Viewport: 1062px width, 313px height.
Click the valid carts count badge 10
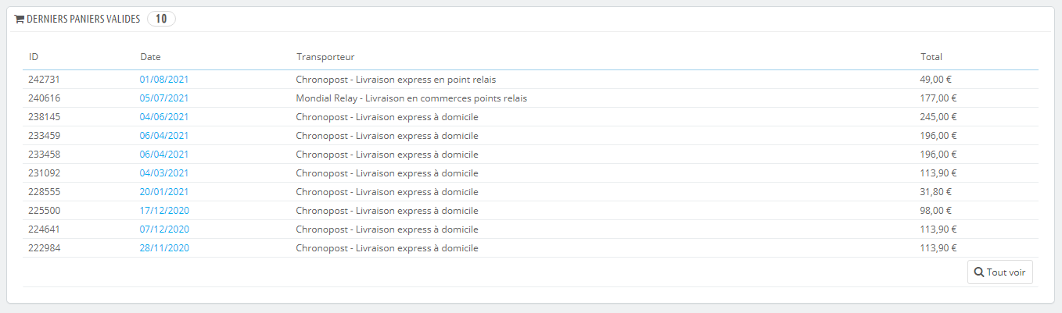[x=161, y=20]
